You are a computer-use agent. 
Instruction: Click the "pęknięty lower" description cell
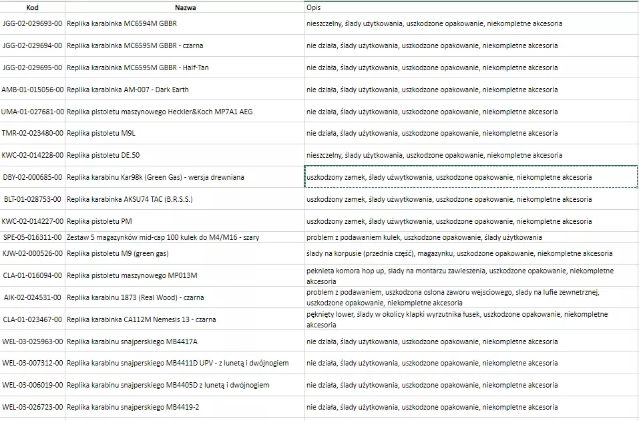471,319
